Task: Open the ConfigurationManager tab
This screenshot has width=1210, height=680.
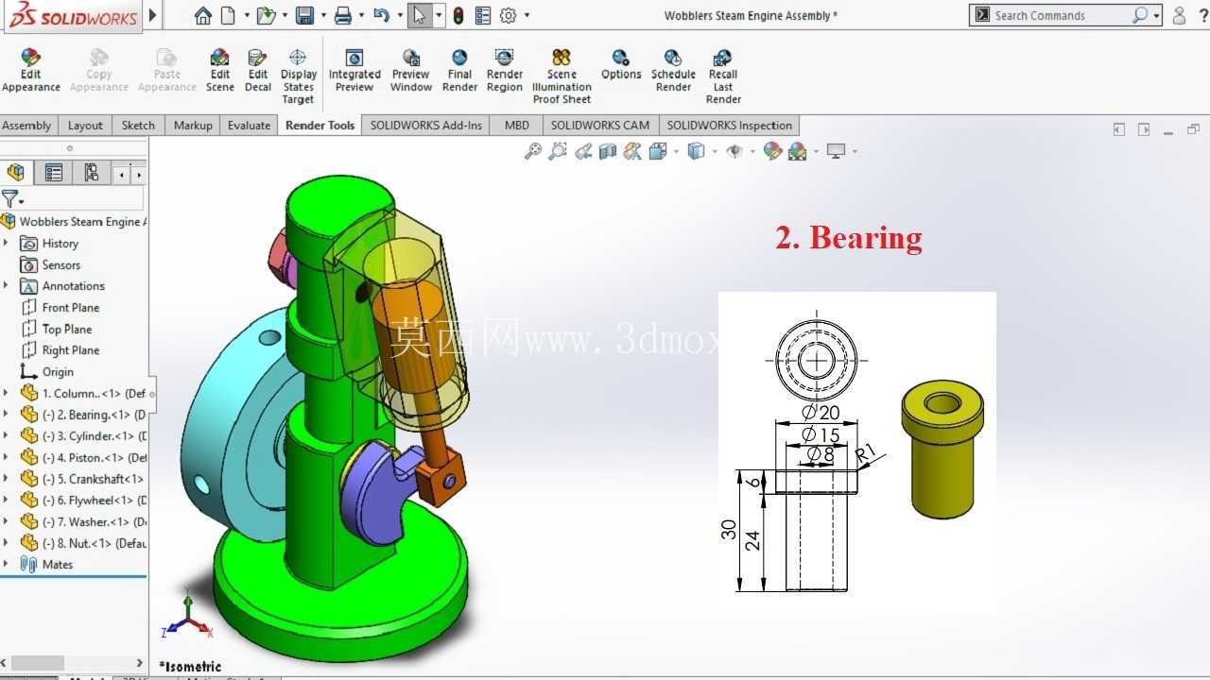Action: click(x=91, y=172)
